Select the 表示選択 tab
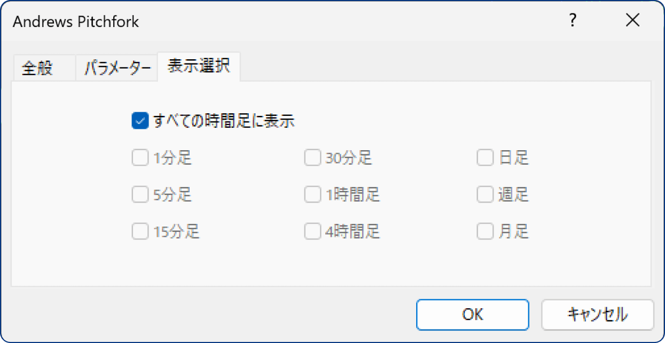The image size is (665, 343). [199, 67]
